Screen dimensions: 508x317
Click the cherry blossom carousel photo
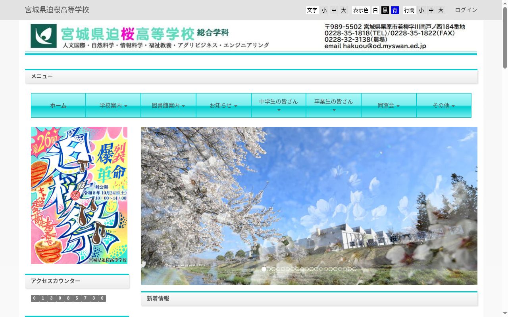pos(309,206)
